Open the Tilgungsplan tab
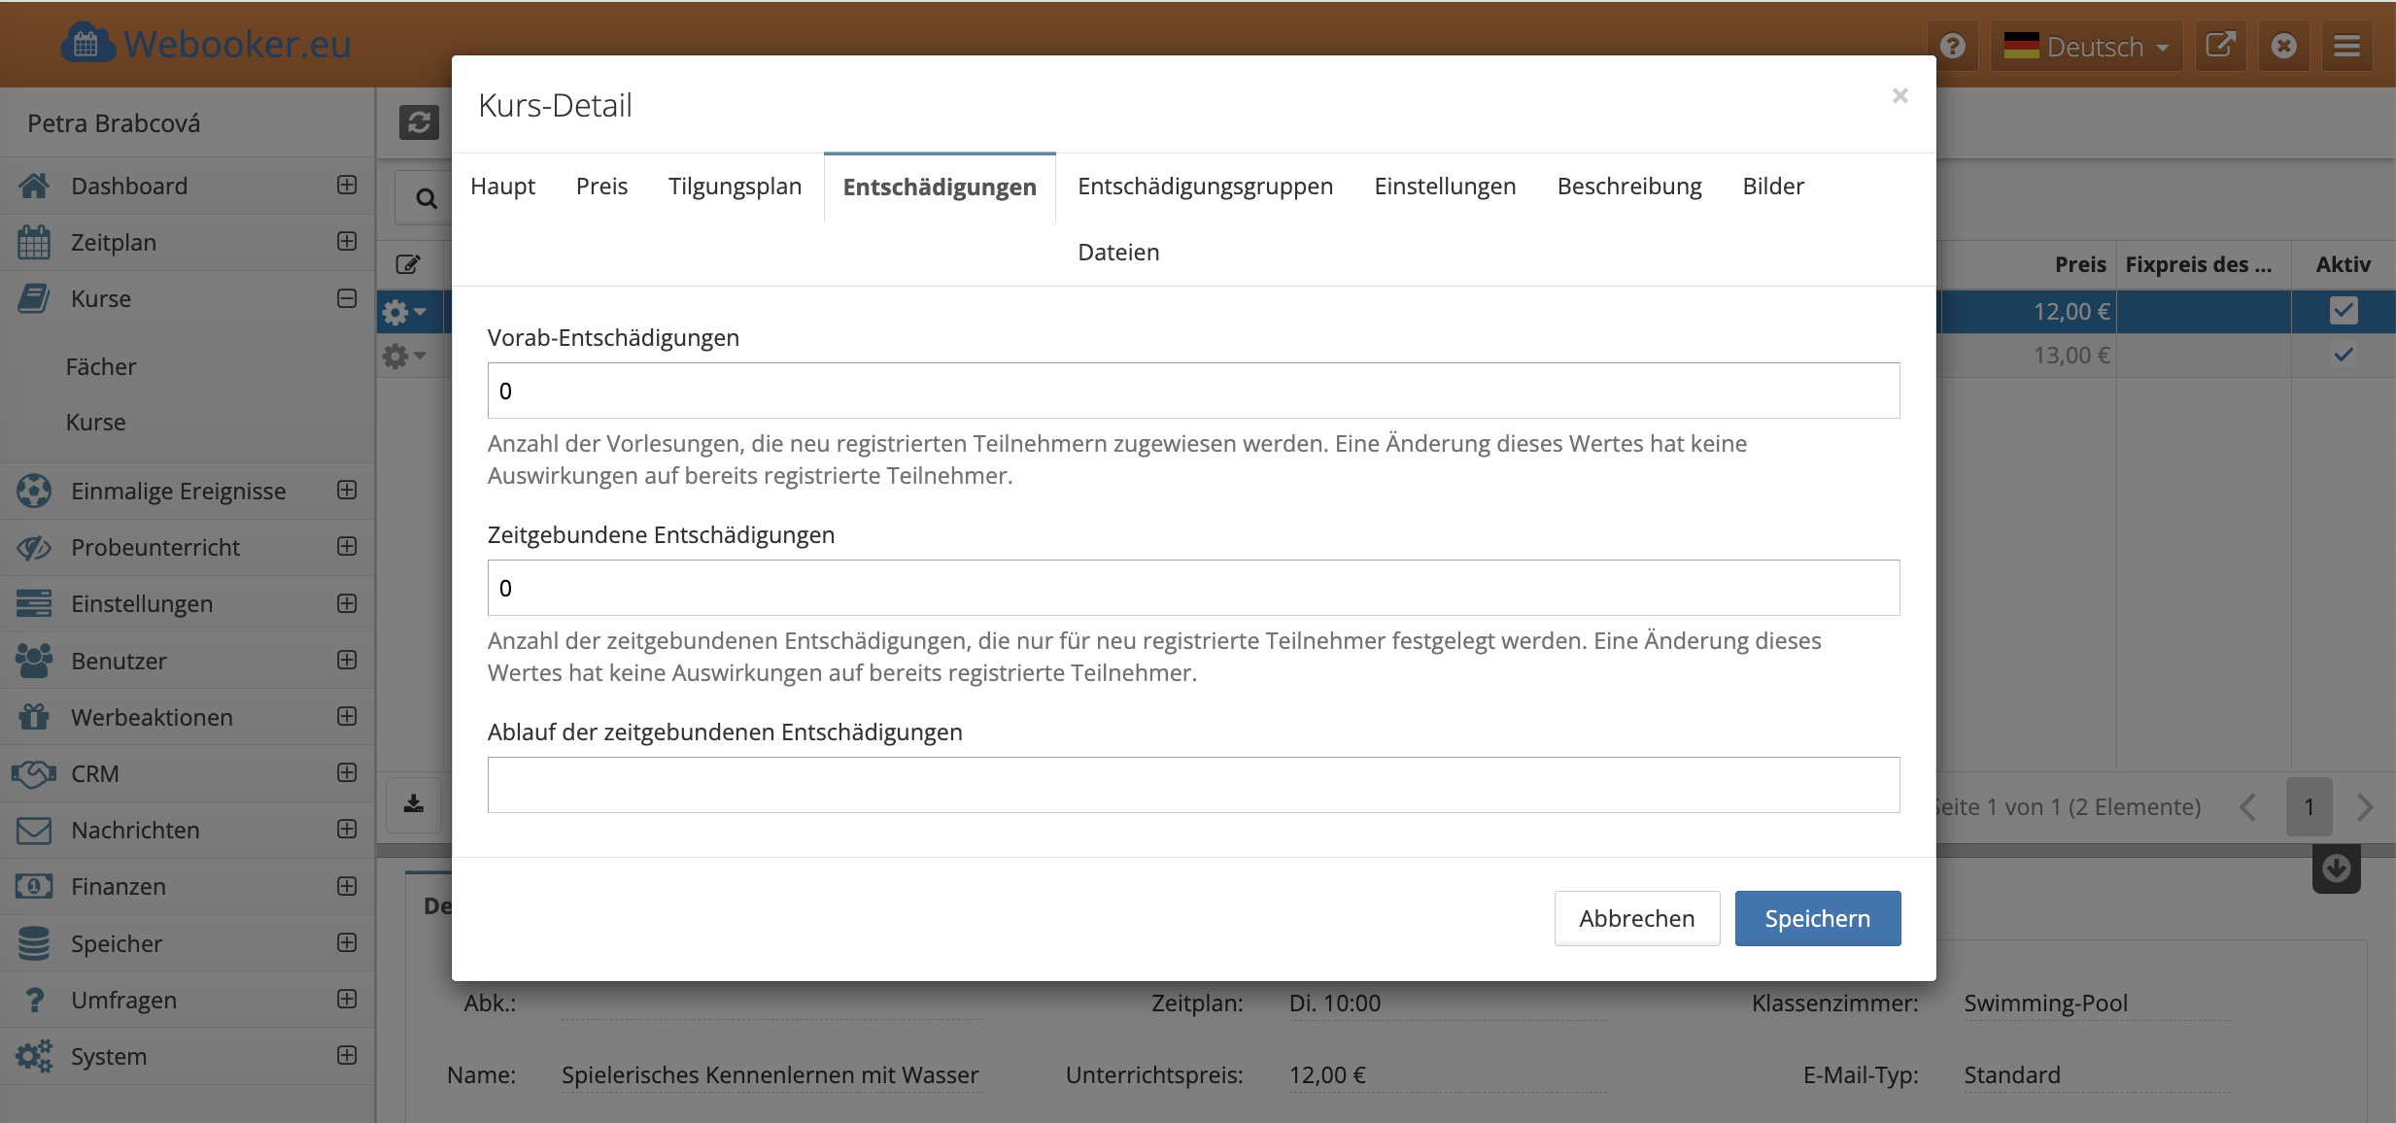This screenshot has width=2396, height=1123. [x=735, y=186]
